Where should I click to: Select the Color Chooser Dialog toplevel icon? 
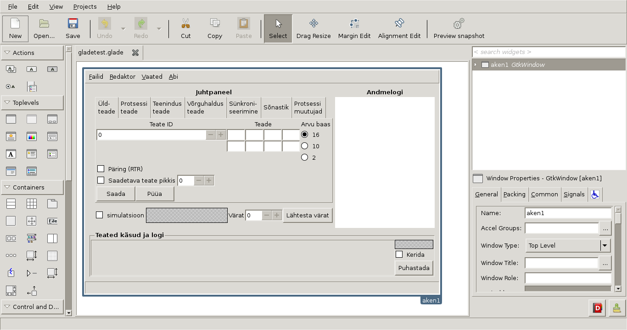[x=32, y=136]
